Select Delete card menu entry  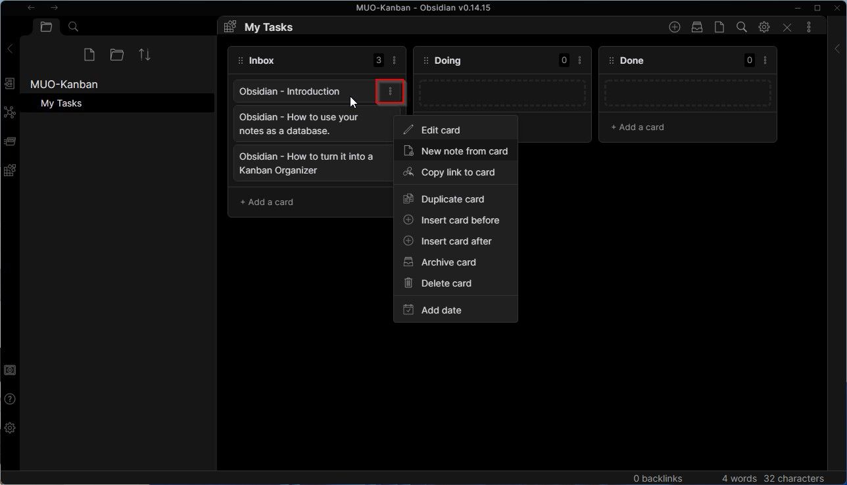click(456, 283)
